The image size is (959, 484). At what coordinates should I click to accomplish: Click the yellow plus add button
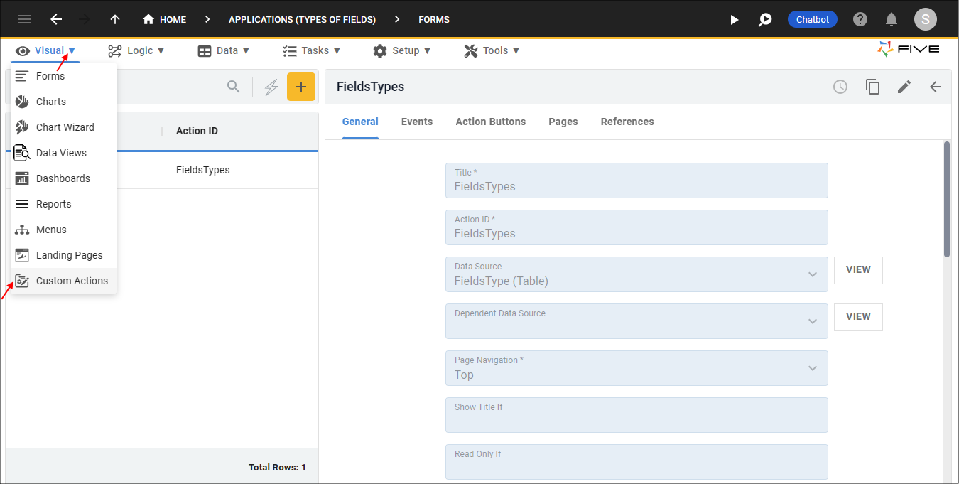300,87
